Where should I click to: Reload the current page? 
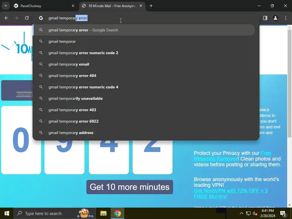pos(27,18)
